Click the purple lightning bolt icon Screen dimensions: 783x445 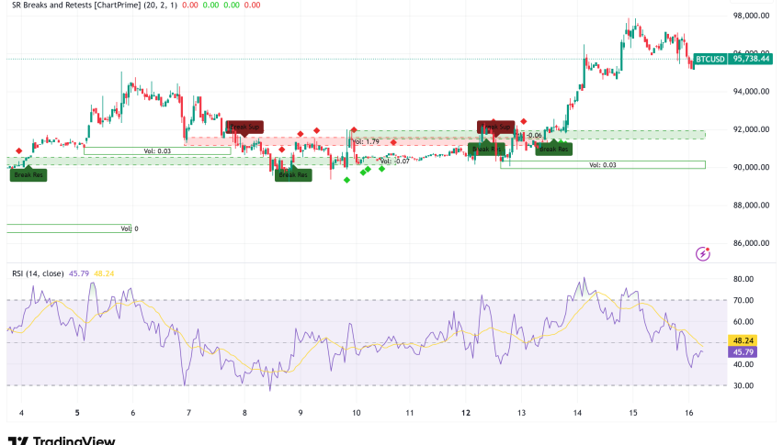pyautogui.click(x=703, y=253)
